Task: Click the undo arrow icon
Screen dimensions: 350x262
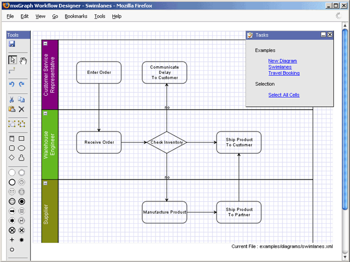Action: coord(12,84)
